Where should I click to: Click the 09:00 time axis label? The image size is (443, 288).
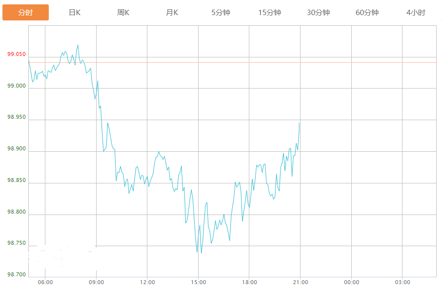click(x=96, y=282)
